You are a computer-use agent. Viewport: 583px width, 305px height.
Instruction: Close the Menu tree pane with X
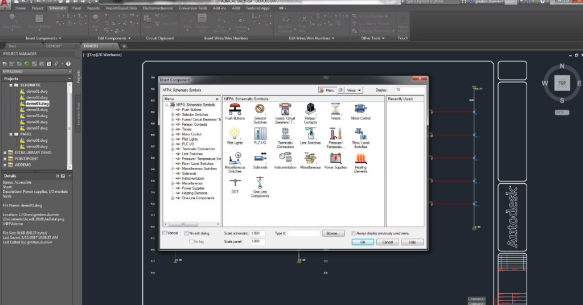[x=217, y=99]
